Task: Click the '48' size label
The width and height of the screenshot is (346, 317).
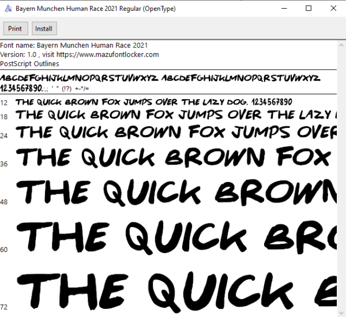Action: (4, 202)
